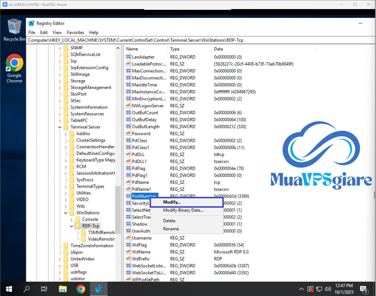The height and width of the screenshot is (296, 376).
Task: Click the taskbar search magnifier icon
Action: [27, 289]
